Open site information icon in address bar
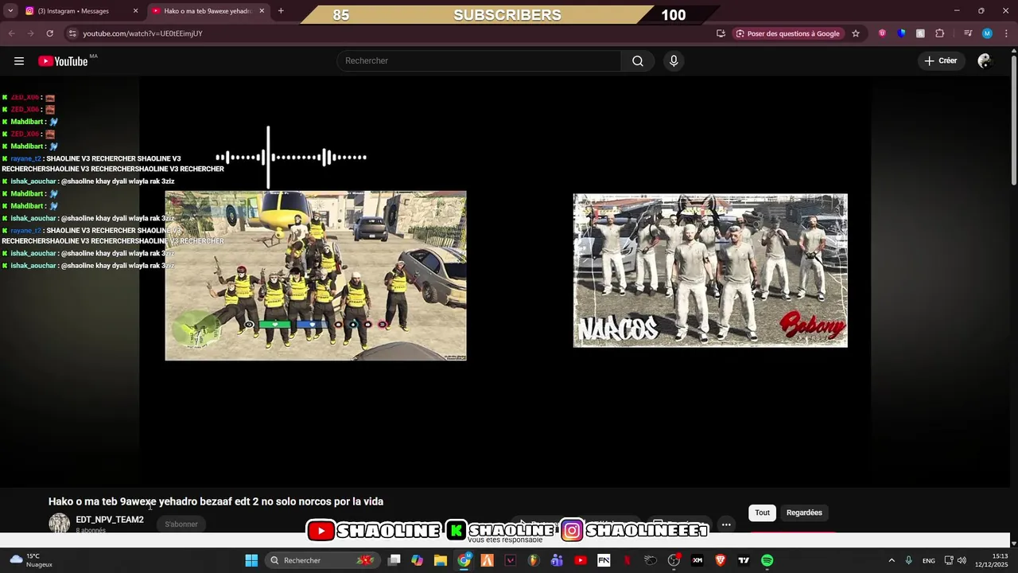The height and width of the screenshot is (573, 1018). coord(72,33)
